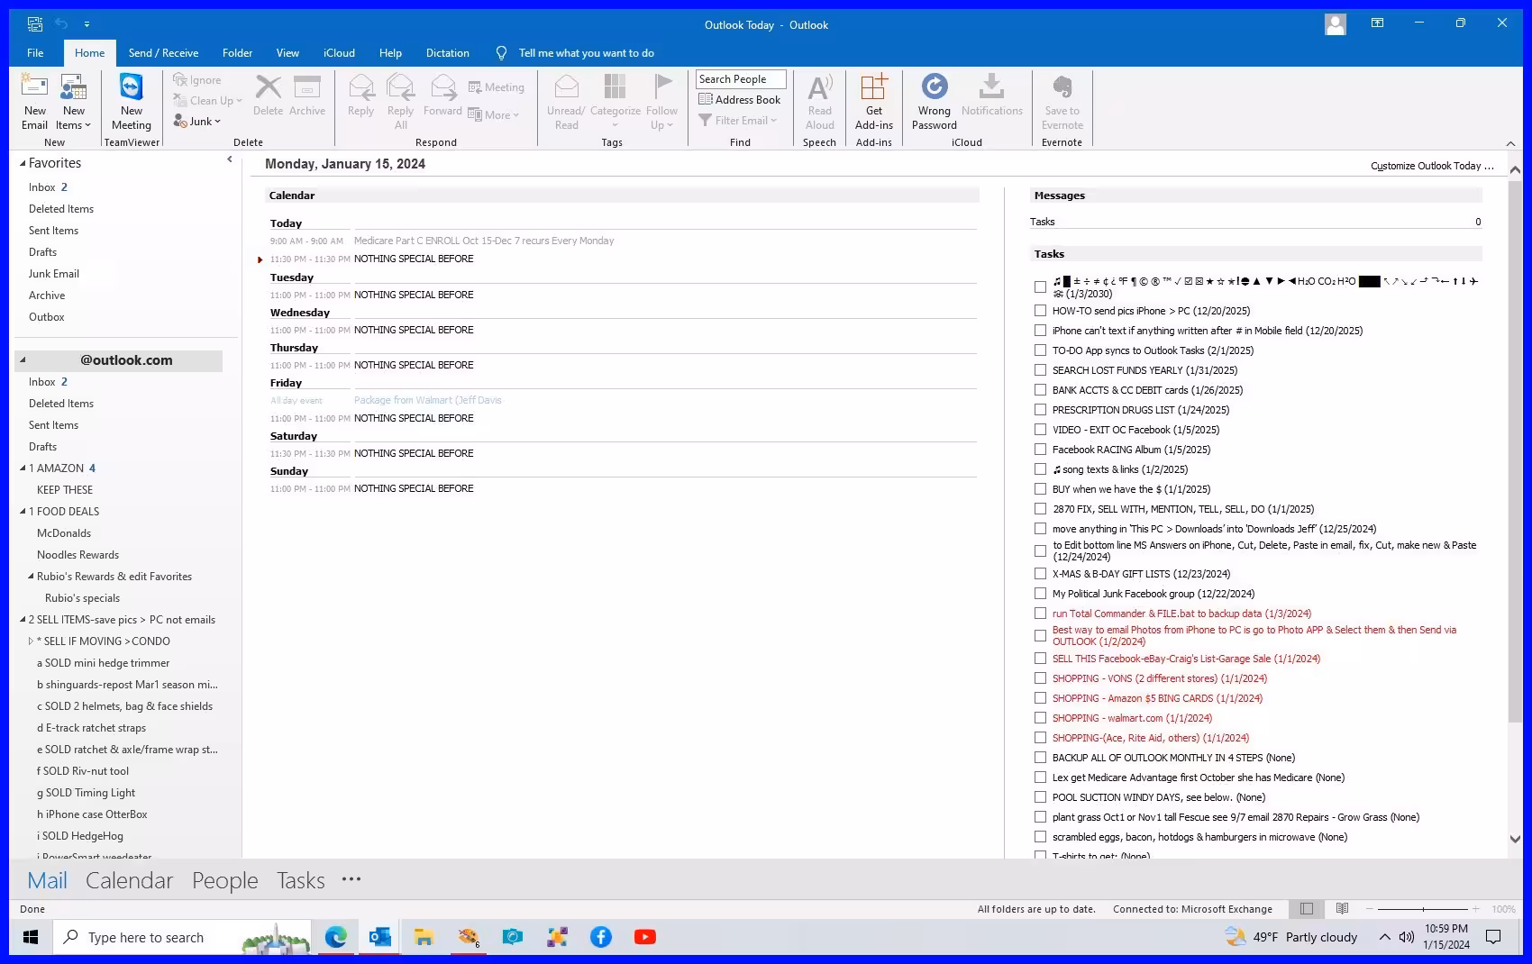Viewport: 1532px width, 964px height.
Task: Check off the SEARCH LOST FUNDS YEARLY task
Action: pos(1040,369)
